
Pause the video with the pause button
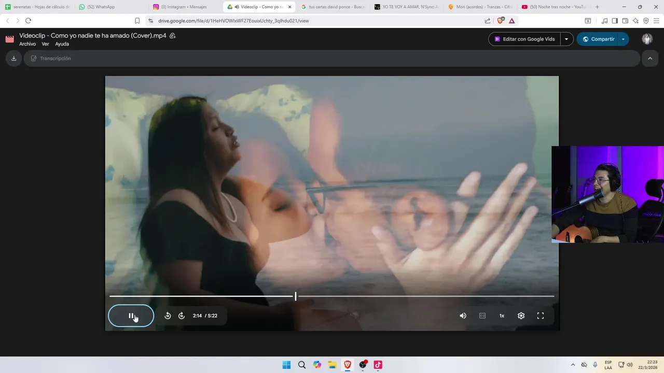click(131, 315)
